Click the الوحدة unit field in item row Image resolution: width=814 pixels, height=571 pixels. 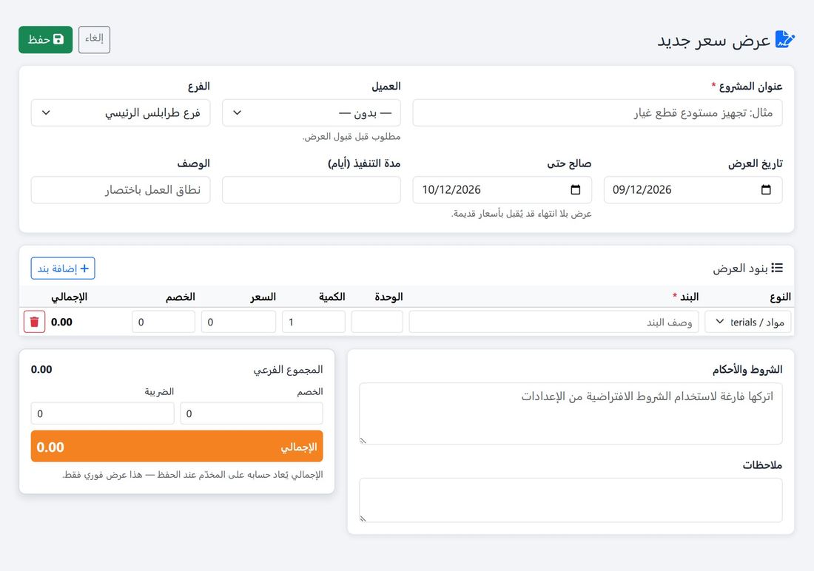pos(377,322)
